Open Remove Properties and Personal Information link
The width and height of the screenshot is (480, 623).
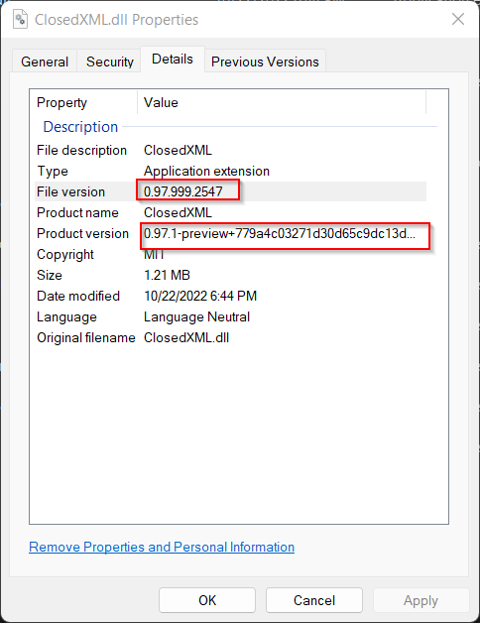click(162, 548)
